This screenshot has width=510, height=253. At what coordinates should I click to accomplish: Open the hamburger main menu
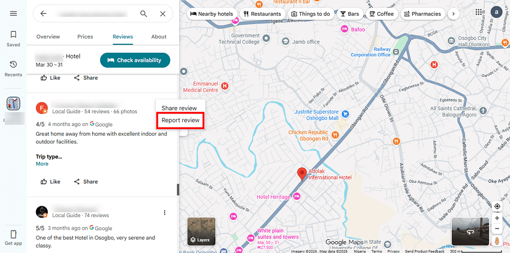(x=13, y=13)
